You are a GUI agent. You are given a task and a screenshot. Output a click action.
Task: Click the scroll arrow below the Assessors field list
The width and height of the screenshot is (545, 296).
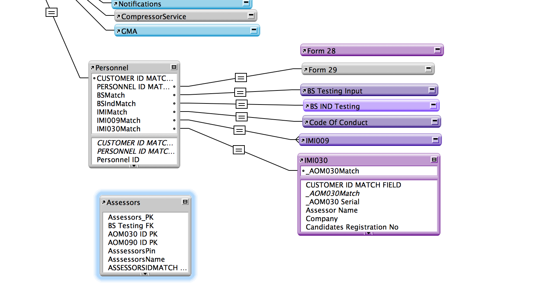click(x=145, y=274)
